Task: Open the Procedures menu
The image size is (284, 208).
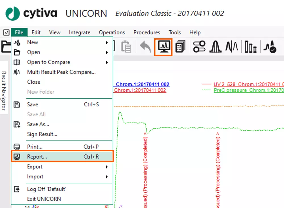Action: (x=147, y=32)
